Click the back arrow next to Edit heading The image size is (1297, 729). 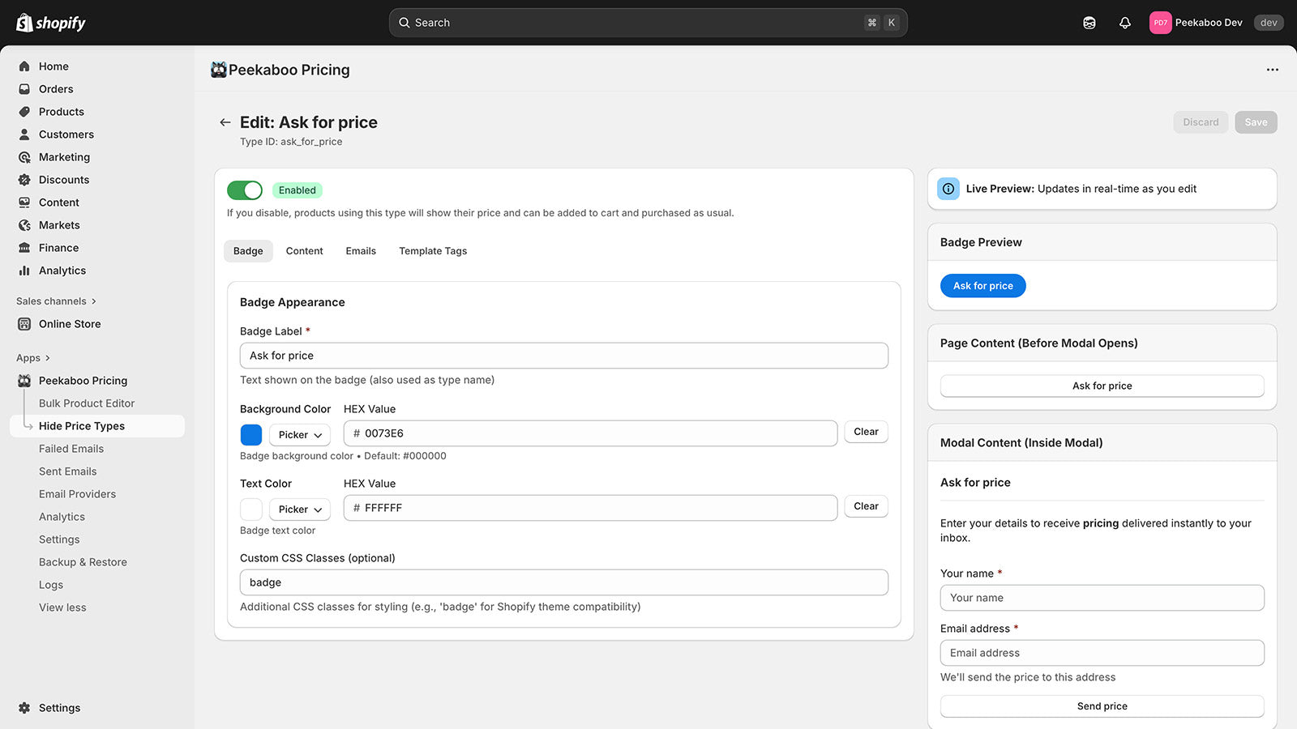[x=225, y=122]
